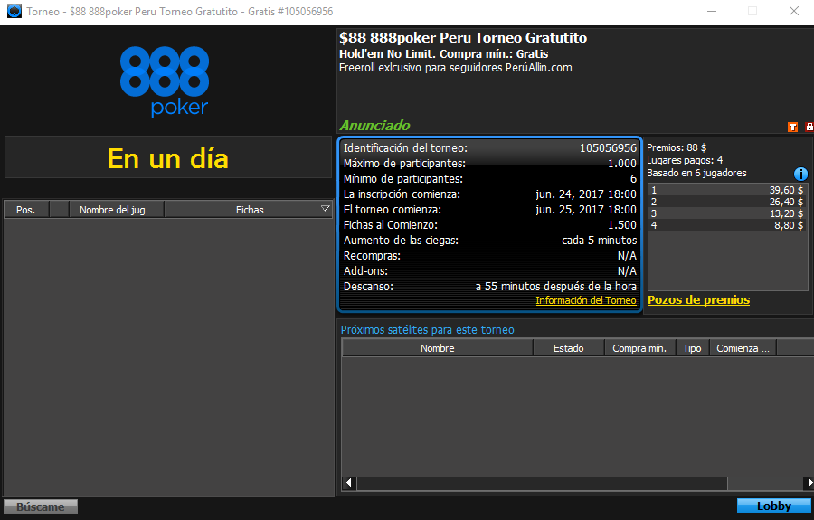
Task: Sort players by Pos. column
Action: (x=26, y=210)
